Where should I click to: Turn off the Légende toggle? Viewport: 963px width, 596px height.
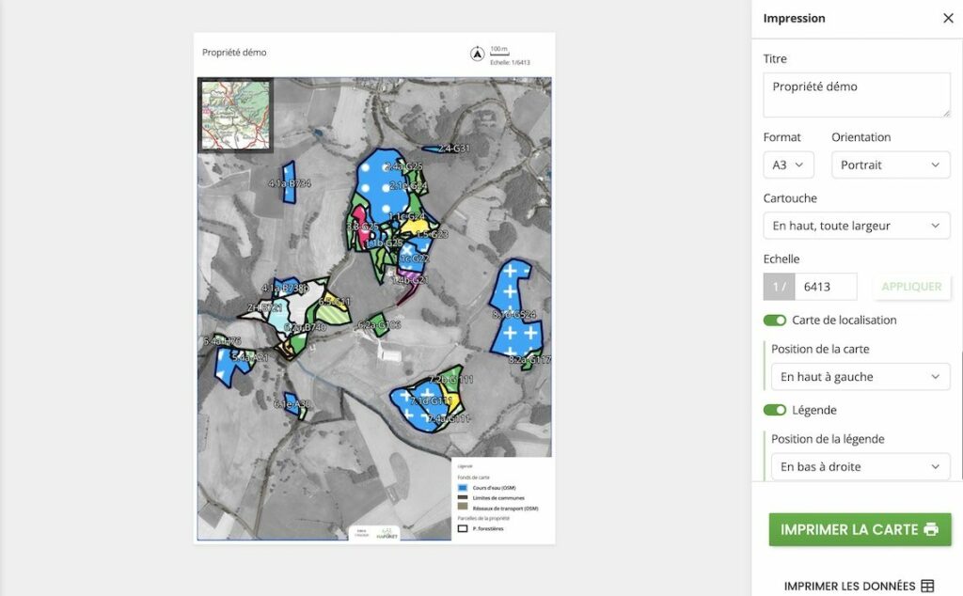775,410
